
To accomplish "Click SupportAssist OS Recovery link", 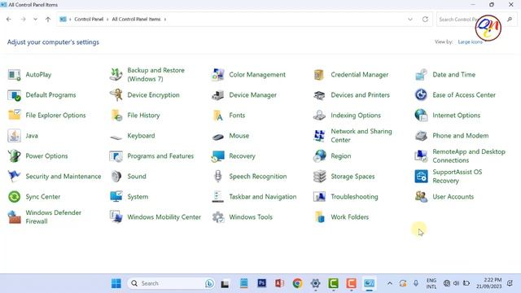I will (457, 177).
